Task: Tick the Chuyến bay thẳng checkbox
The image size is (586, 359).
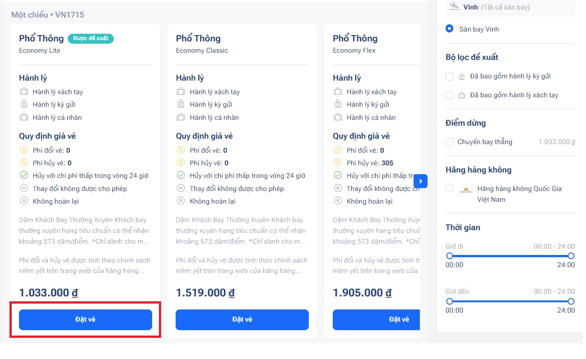Action: click(x=449, y=142)
